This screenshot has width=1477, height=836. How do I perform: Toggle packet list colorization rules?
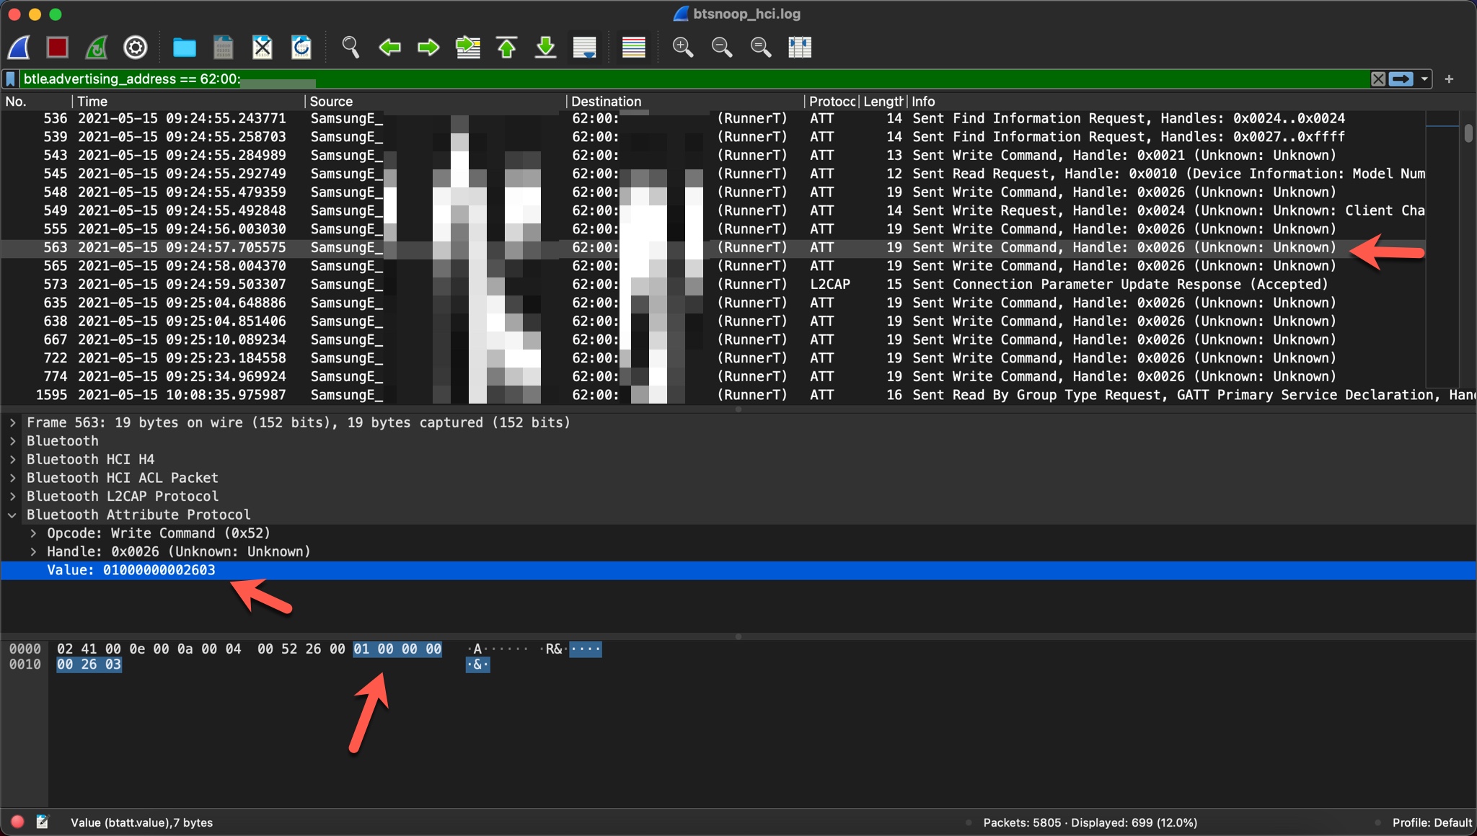coord(633,48)
